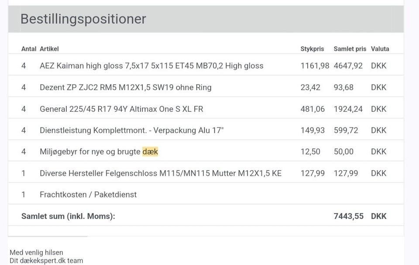This screenshot has height=265, width=419.
Task: Click the Stykpris column header
Action: [x=312, y=49]
